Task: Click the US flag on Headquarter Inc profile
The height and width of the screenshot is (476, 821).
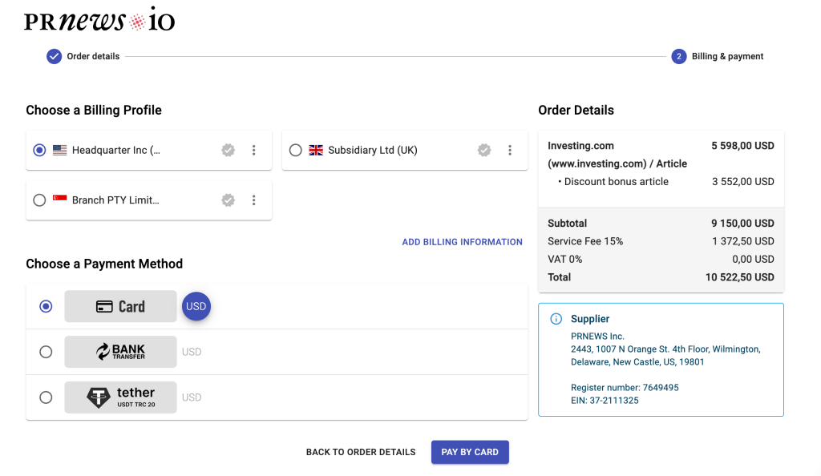Action: click(59, 150)
